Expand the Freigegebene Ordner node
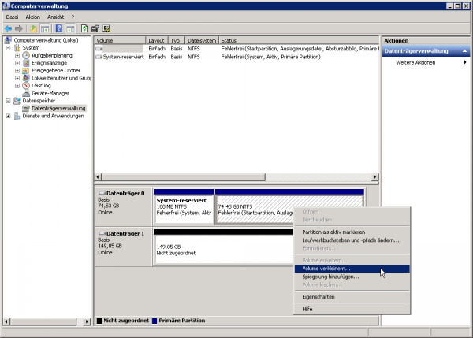 click(17, 70)
